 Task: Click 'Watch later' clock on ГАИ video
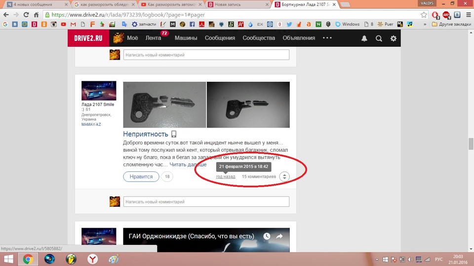[267, 236]
